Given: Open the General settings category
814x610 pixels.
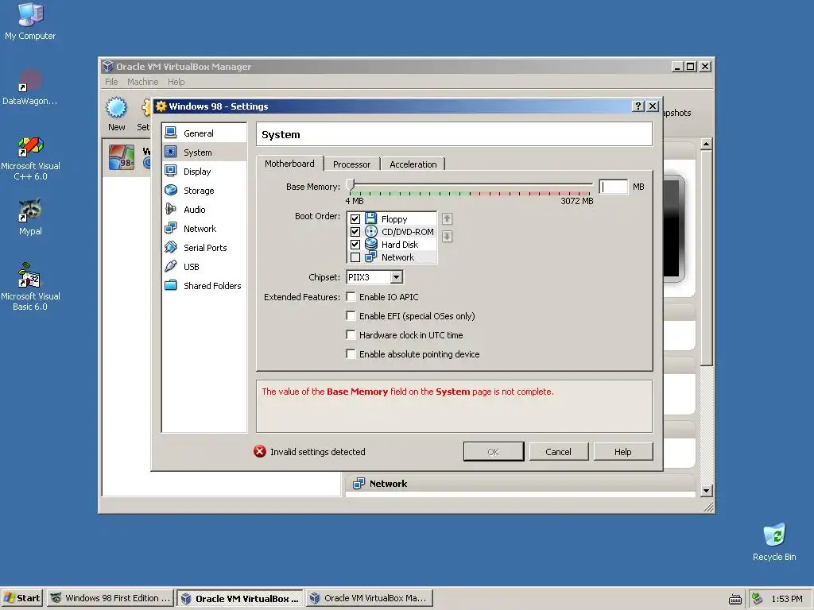Looking at the screenshot, I should click(x=204, y=133).
